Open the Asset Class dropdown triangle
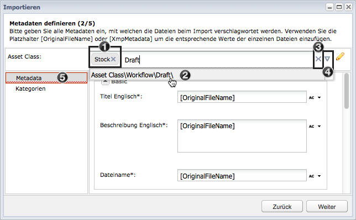The height and width of the screenshot is (220, 356). click(x=327, y=59)
